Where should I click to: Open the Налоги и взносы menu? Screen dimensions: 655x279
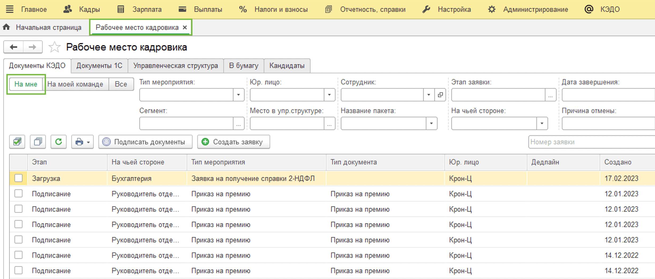point(281,9)
